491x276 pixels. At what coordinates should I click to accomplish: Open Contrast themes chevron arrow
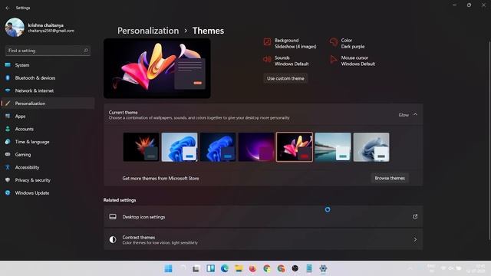(415, 240)
